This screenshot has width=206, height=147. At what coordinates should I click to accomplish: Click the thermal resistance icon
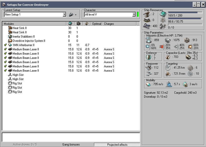162,46
